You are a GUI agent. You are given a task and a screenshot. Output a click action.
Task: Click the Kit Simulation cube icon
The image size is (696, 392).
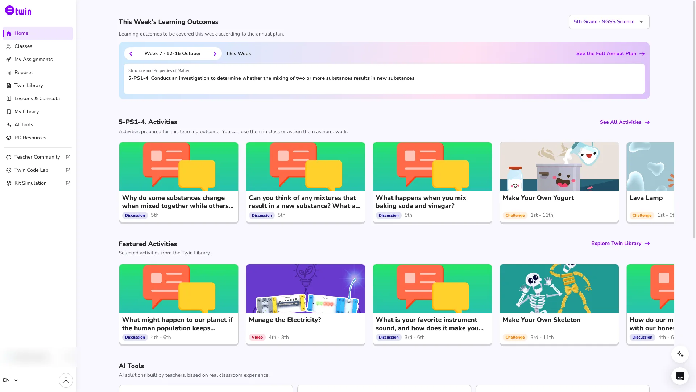tap(9, 183)
